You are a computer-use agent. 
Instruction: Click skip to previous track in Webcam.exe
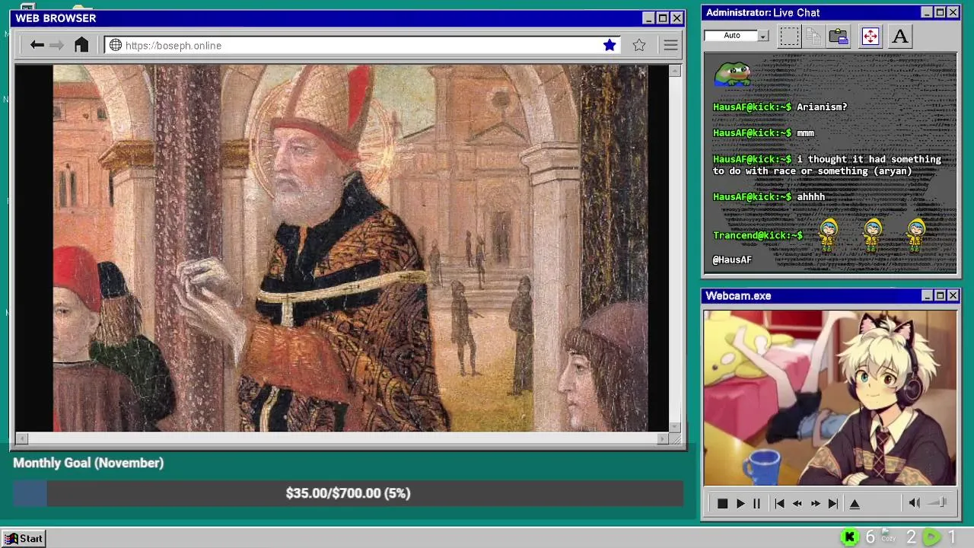click(x=779, y=503)
